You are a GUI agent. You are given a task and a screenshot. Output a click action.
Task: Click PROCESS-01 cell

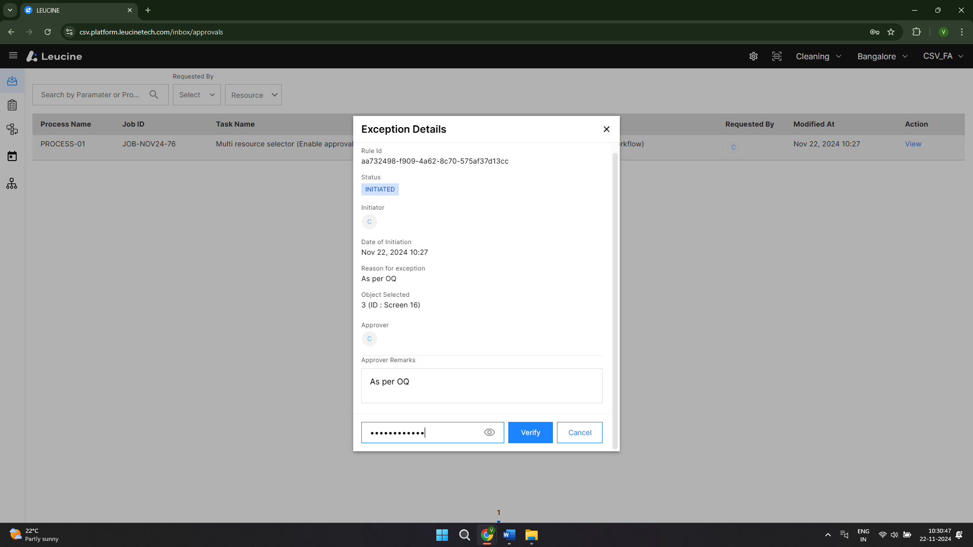point(63,144)
